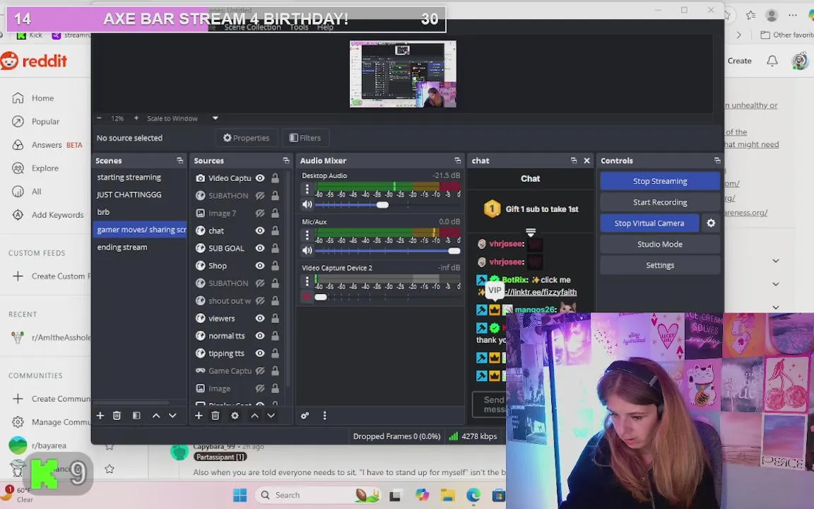Open Desktop Audio three-dot options

point(307,189)
